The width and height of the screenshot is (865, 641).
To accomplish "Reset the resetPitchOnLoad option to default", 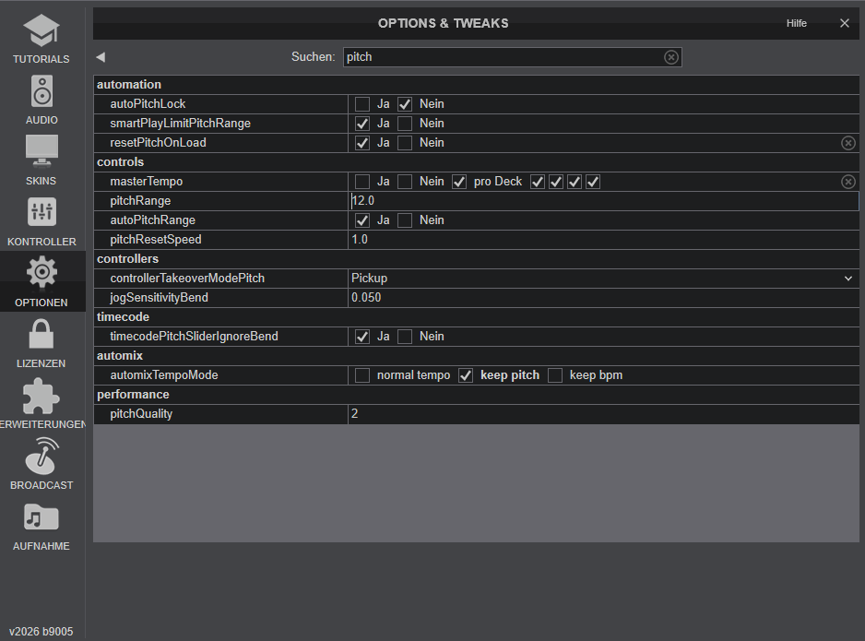I will (x=847, y=143).
